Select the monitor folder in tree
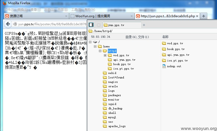 coord(111,99)
